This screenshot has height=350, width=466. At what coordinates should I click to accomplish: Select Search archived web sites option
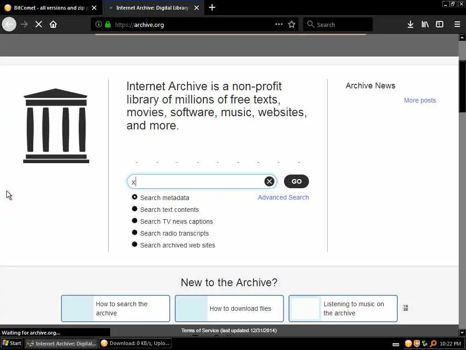[134, 244]
